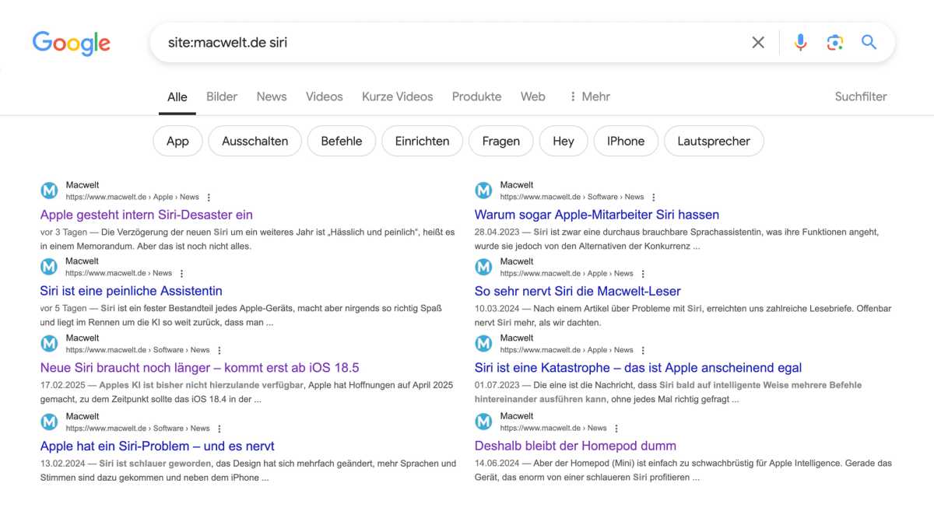Viewport: 934px width, 525px height.
Task: Open more options for 'Apple-Mitarbeiter Siri hassen' result
Action: point(654,198)
